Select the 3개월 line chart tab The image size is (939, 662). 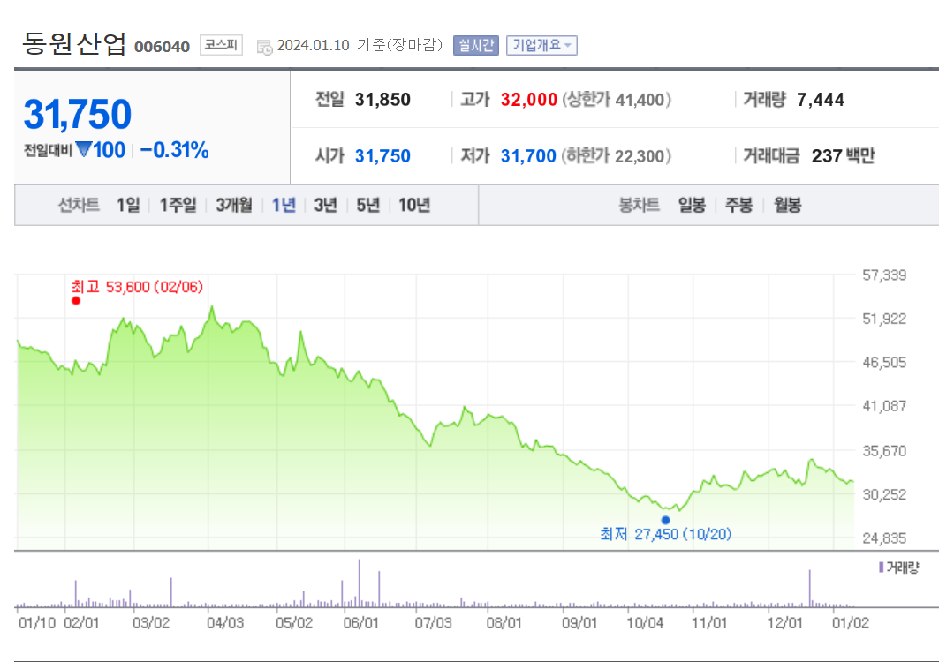(233, 206)
